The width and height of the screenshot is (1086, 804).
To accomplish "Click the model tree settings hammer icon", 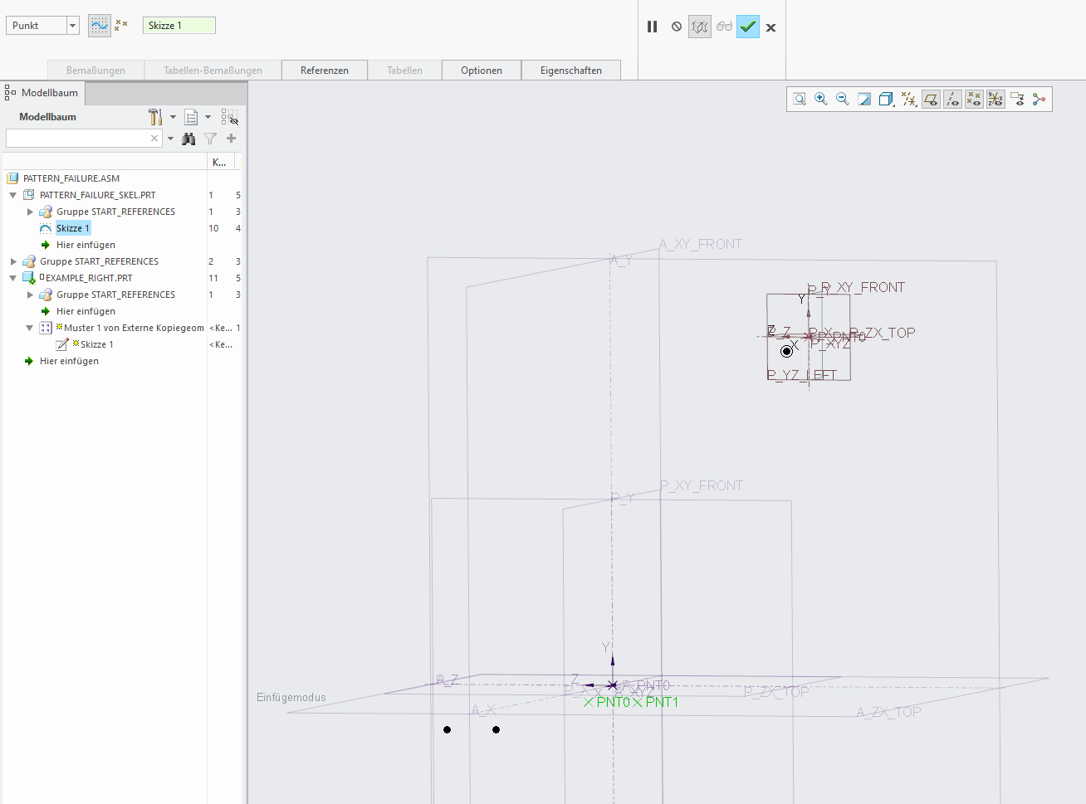I will pos(155,116).
